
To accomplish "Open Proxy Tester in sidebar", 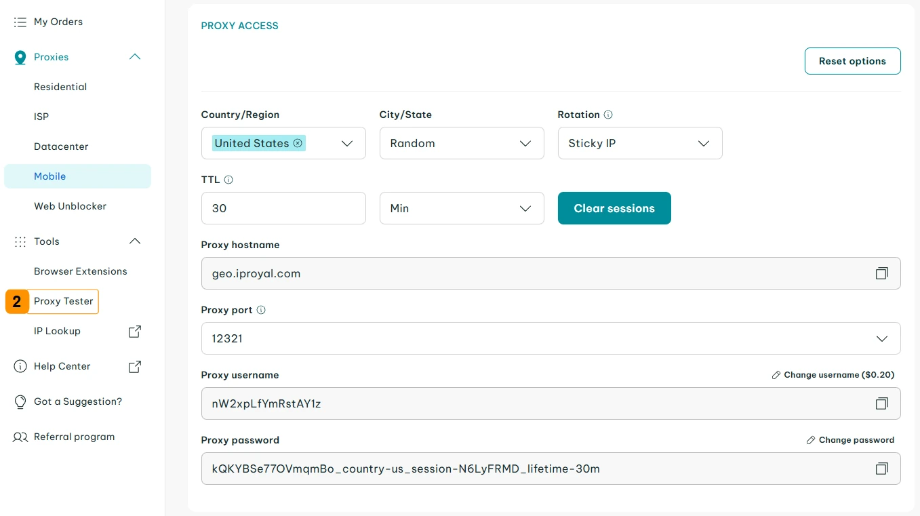I will point(64,301).
